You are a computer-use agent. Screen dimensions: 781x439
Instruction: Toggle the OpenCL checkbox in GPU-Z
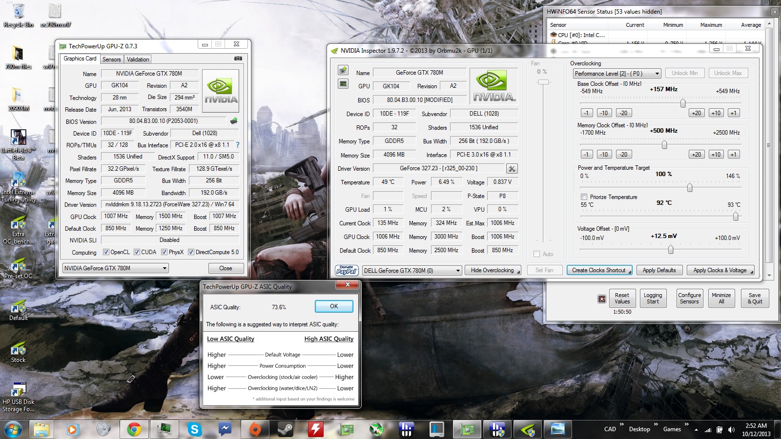[x=106, y=252]
